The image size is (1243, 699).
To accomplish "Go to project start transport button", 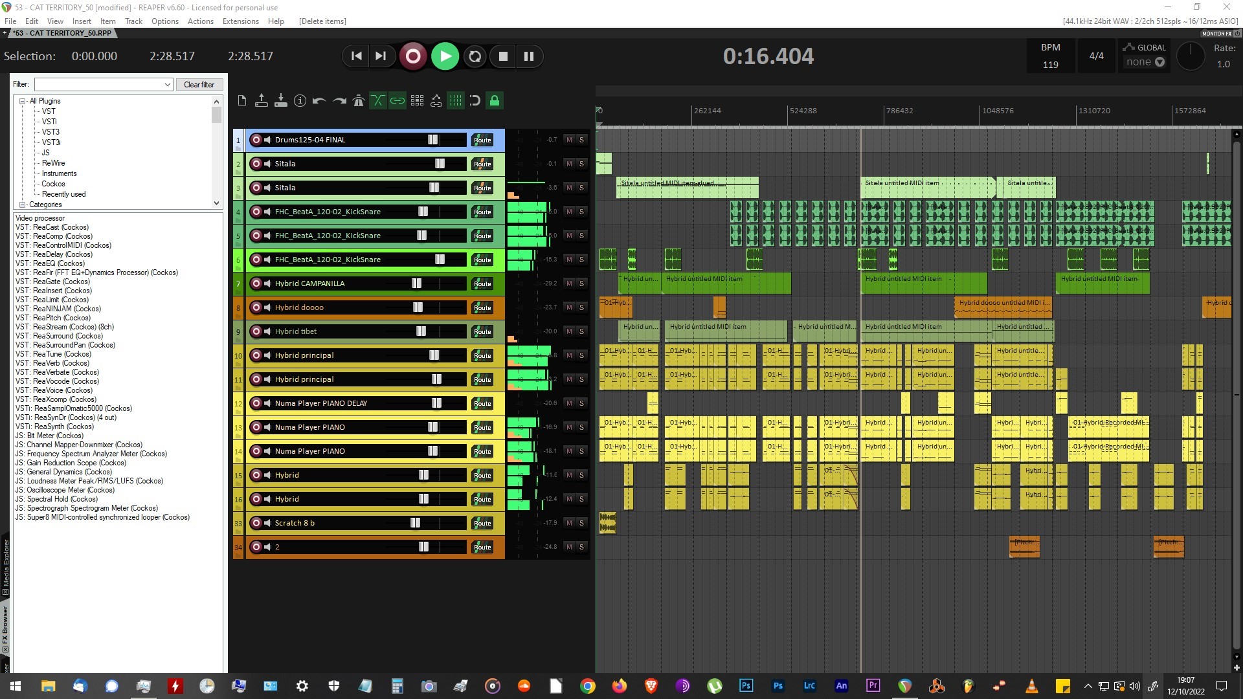I will [356, 56].
